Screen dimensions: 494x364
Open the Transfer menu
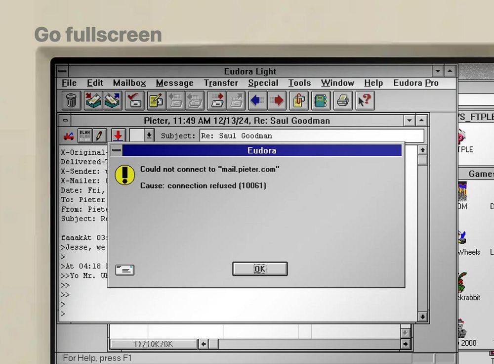(x=221, y=83)
